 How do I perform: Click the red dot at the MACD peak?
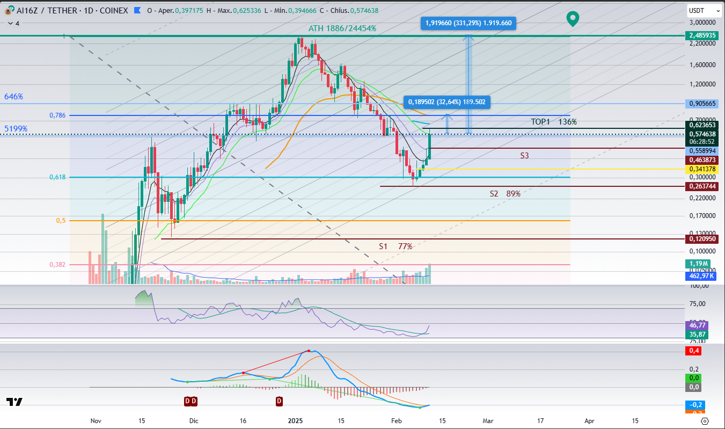(309, 351)
